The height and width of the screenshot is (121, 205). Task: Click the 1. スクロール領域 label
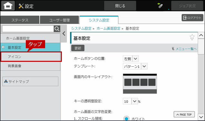click(88, 119)
